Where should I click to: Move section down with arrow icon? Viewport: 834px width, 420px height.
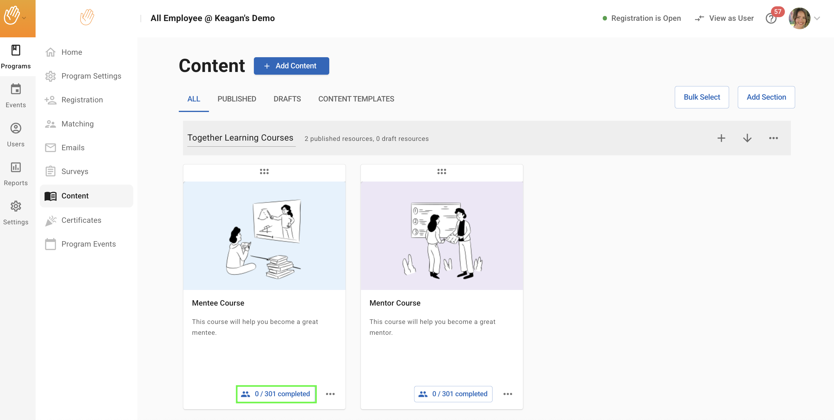(747, 138)
